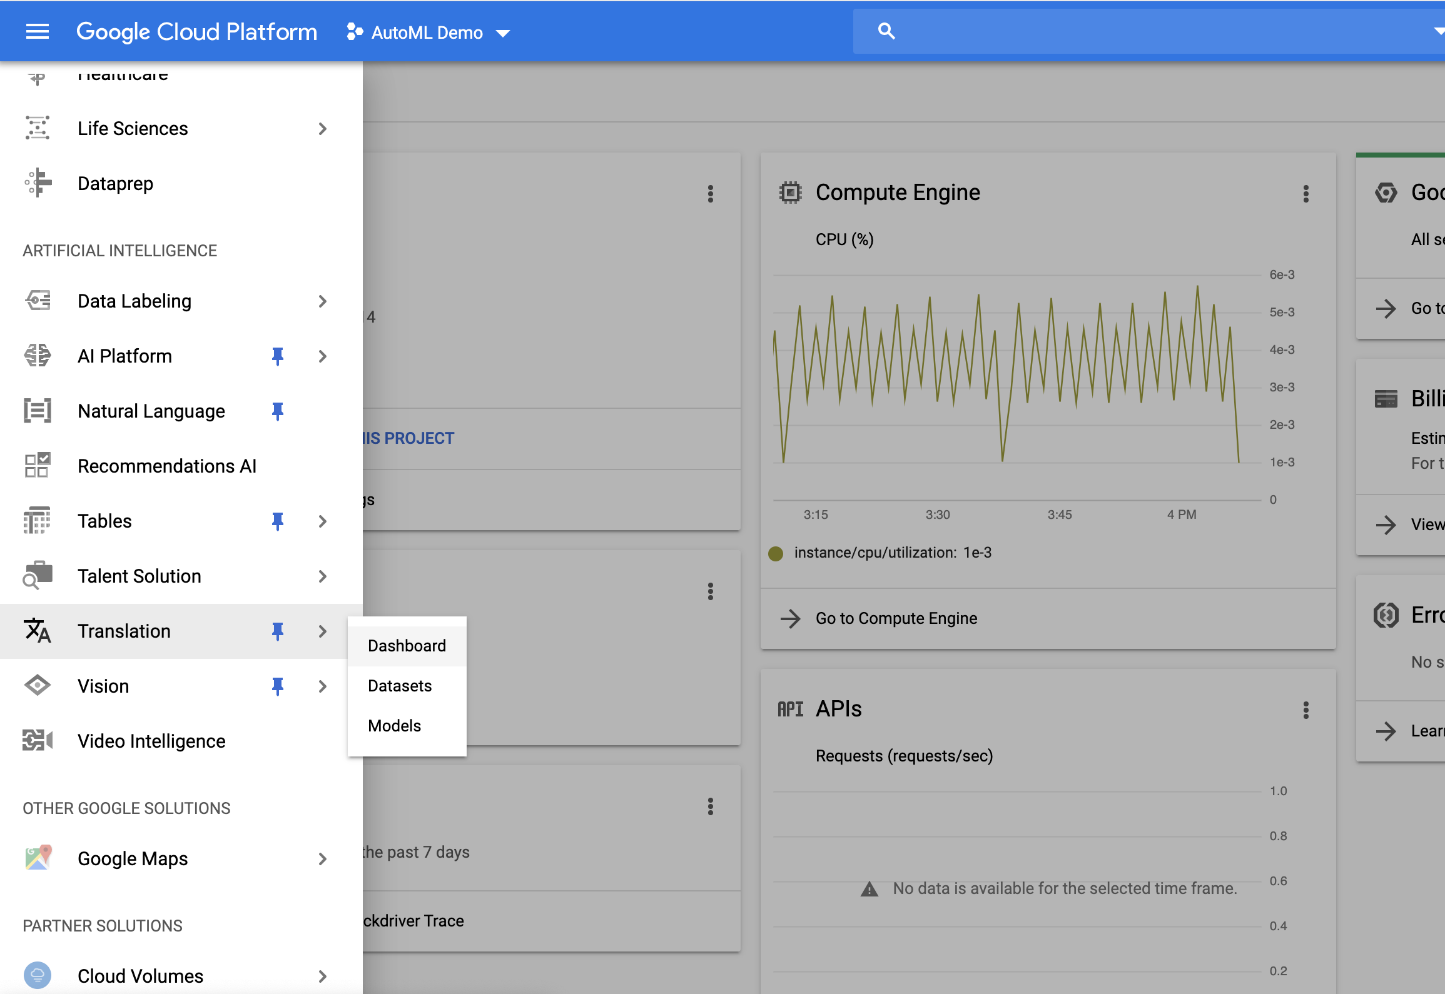Select Datasets under Translation
This screenshot has height=994, width=1445.
(399, 685)
